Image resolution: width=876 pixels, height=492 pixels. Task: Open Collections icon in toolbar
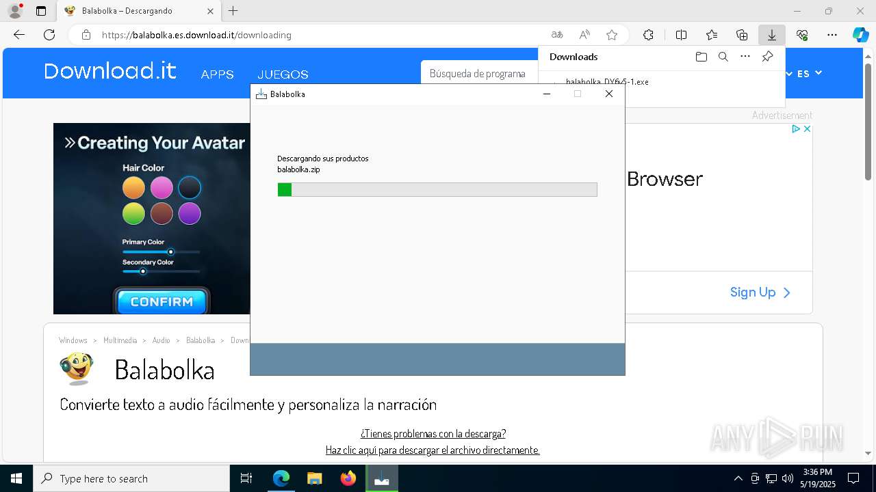(x=742, y=35)
